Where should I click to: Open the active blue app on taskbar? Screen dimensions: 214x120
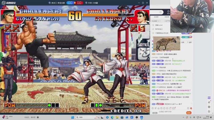pyautogui.click(x=142, y=117)
